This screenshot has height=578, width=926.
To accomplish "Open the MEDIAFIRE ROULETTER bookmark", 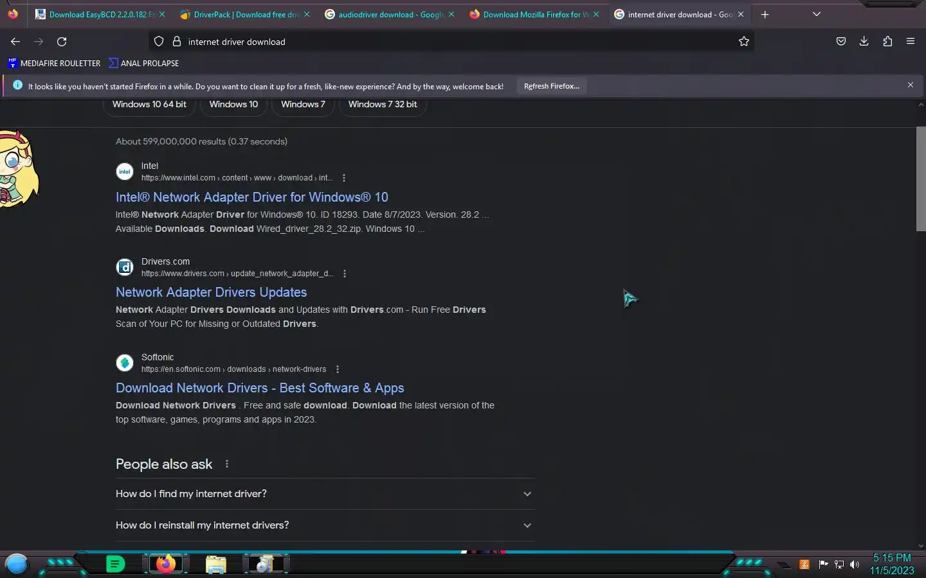I will tap(54, 63).
